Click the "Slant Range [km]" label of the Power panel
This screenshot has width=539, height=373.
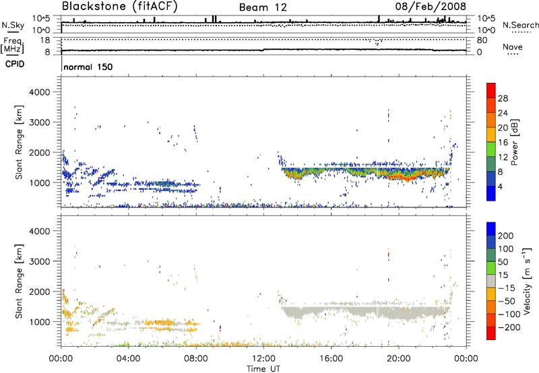pos(19,142)
